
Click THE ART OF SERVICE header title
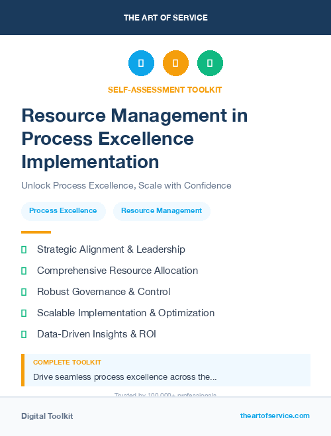click(x=165, y=18)
